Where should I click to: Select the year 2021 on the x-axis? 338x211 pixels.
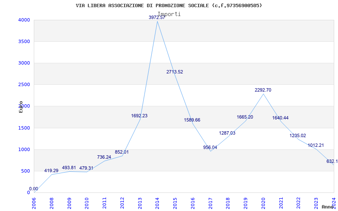click(x=281, y=203)
